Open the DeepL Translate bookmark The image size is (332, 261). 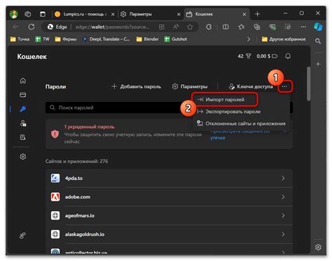[x=106, y=39]
